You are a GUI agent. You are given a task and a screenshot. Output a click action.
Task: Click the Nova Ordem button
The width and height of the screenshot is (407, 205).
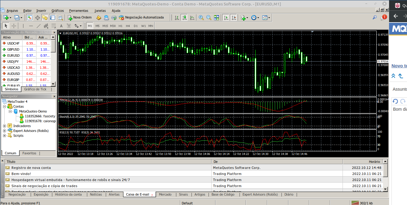pos(79,18)
